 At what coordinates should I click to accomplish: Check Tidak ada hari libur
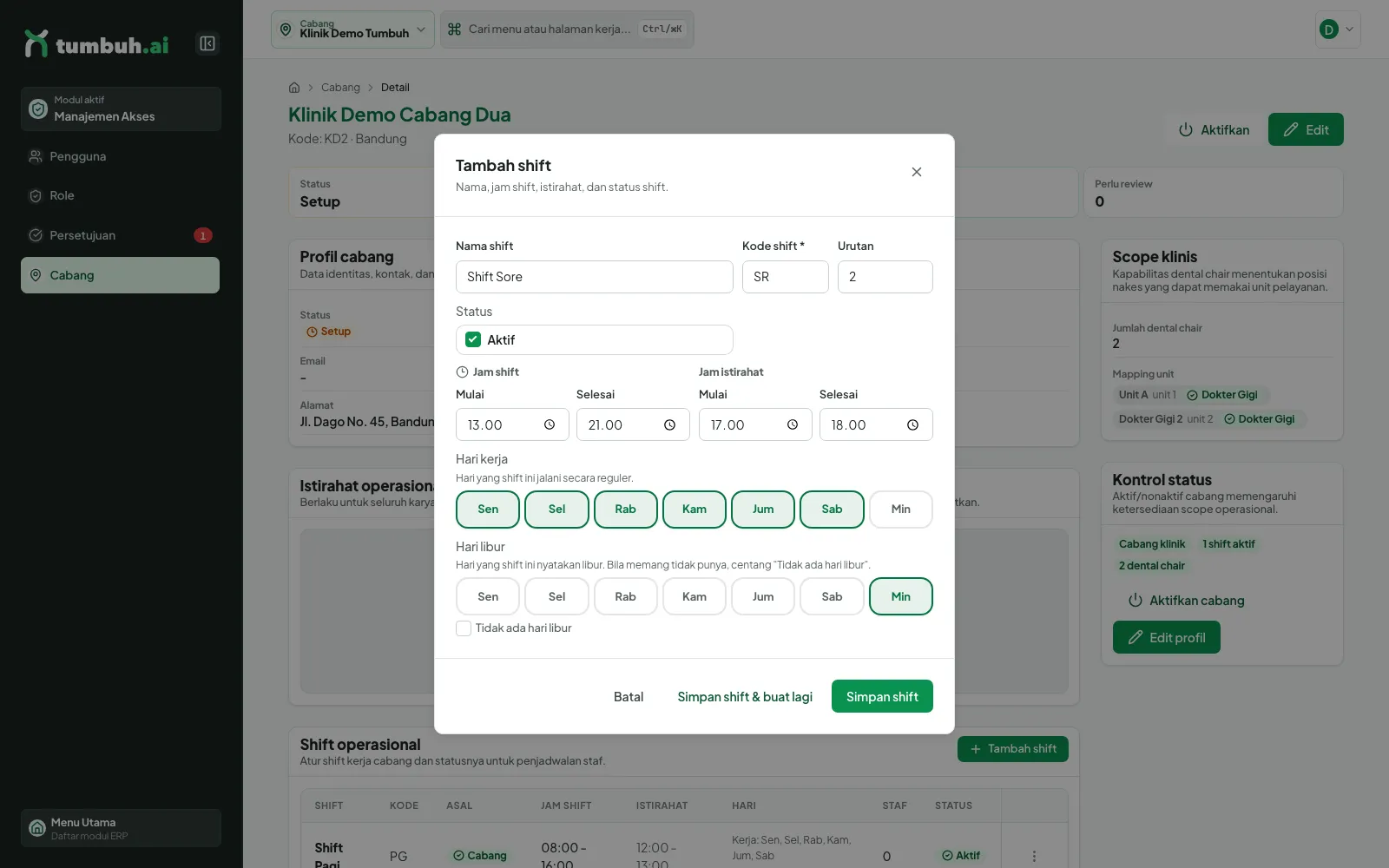tap(464, 628)
